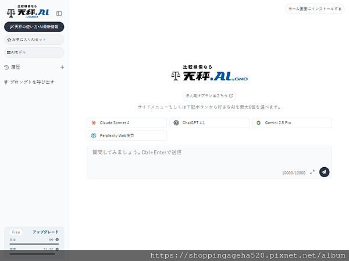
Task: Click the Google G logo icon
Action: point(259,123)
